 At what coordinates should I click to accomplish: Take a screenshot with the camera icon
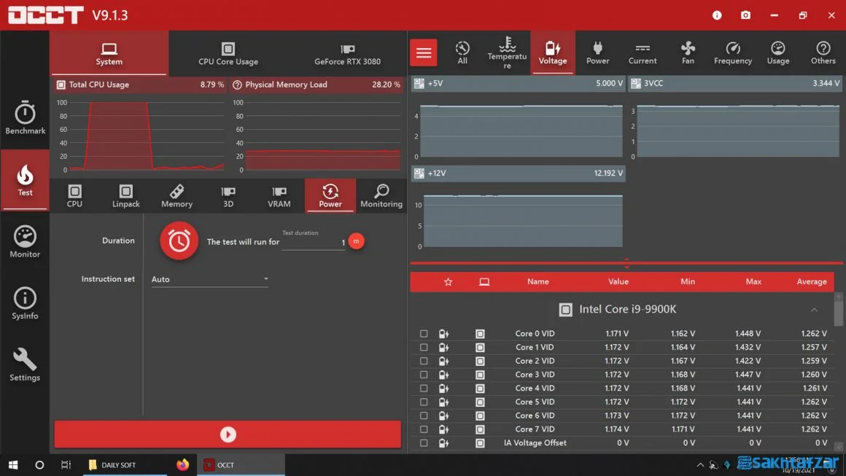click(x=745, y=15)
